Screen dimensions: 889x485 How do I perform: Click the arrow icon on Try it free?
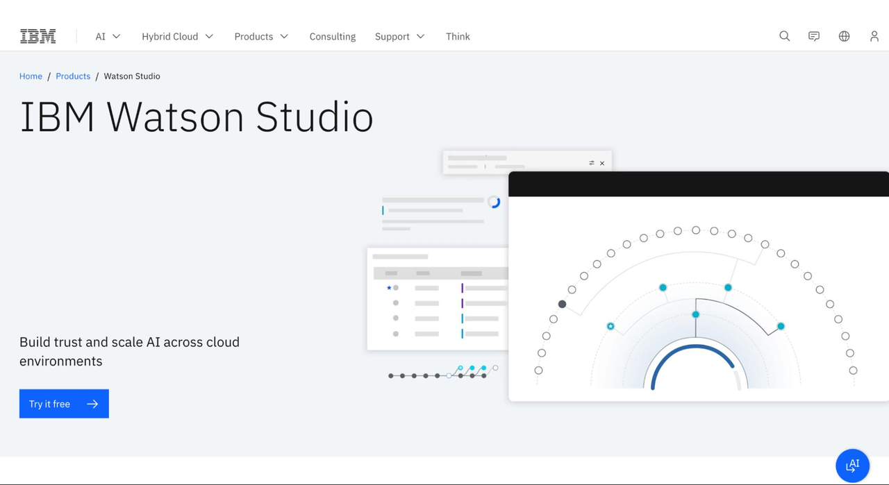click(92, 404)
